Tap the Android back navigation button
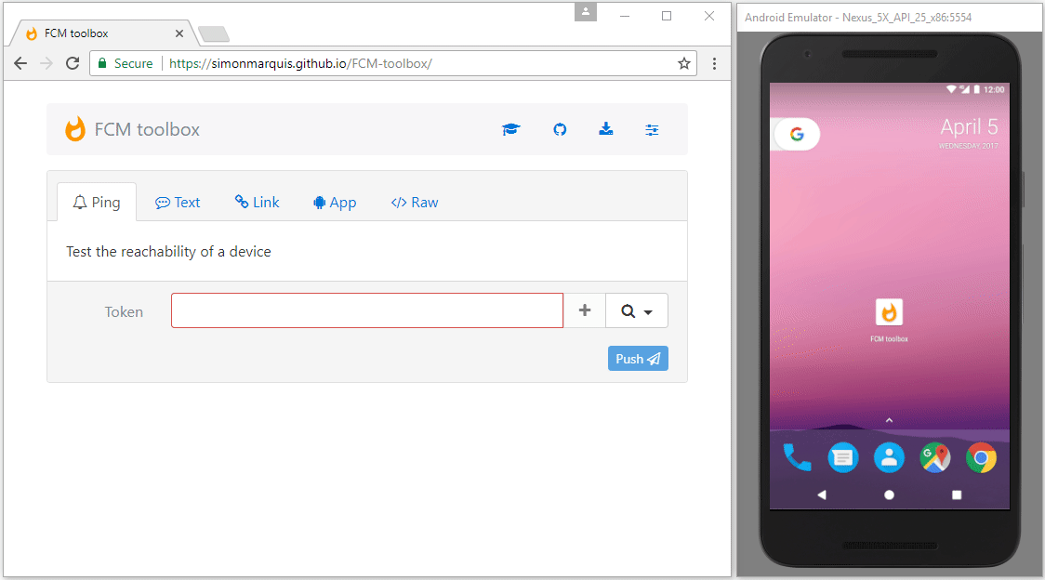 point(822,494)
